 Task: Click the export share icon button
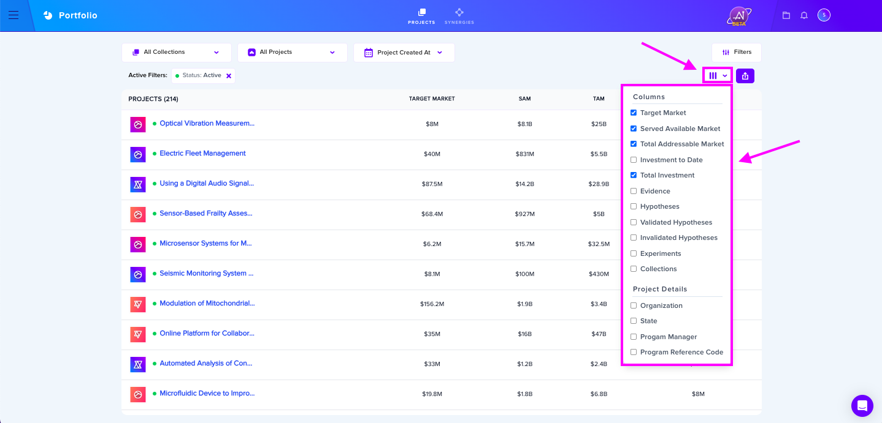[745, 76]
